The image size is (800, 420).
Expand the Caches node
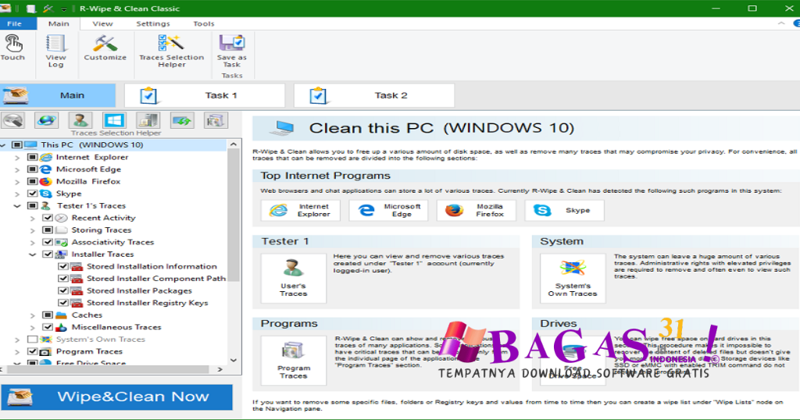[32, 315]
